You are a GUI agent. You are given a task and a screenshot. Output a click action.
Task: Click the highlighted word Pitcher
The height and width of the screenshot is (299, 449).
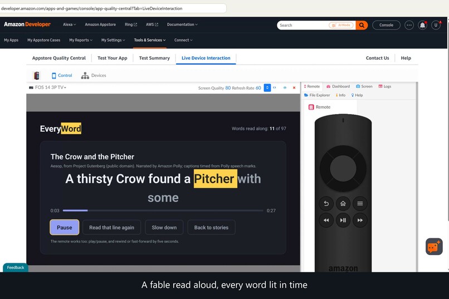pyautogui.click(x=216, y=179)
